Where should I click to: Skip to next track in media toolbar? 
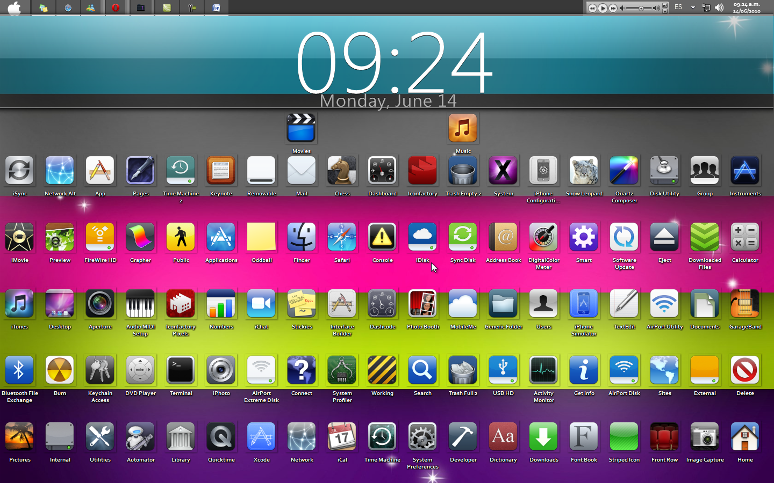[613, 8]
